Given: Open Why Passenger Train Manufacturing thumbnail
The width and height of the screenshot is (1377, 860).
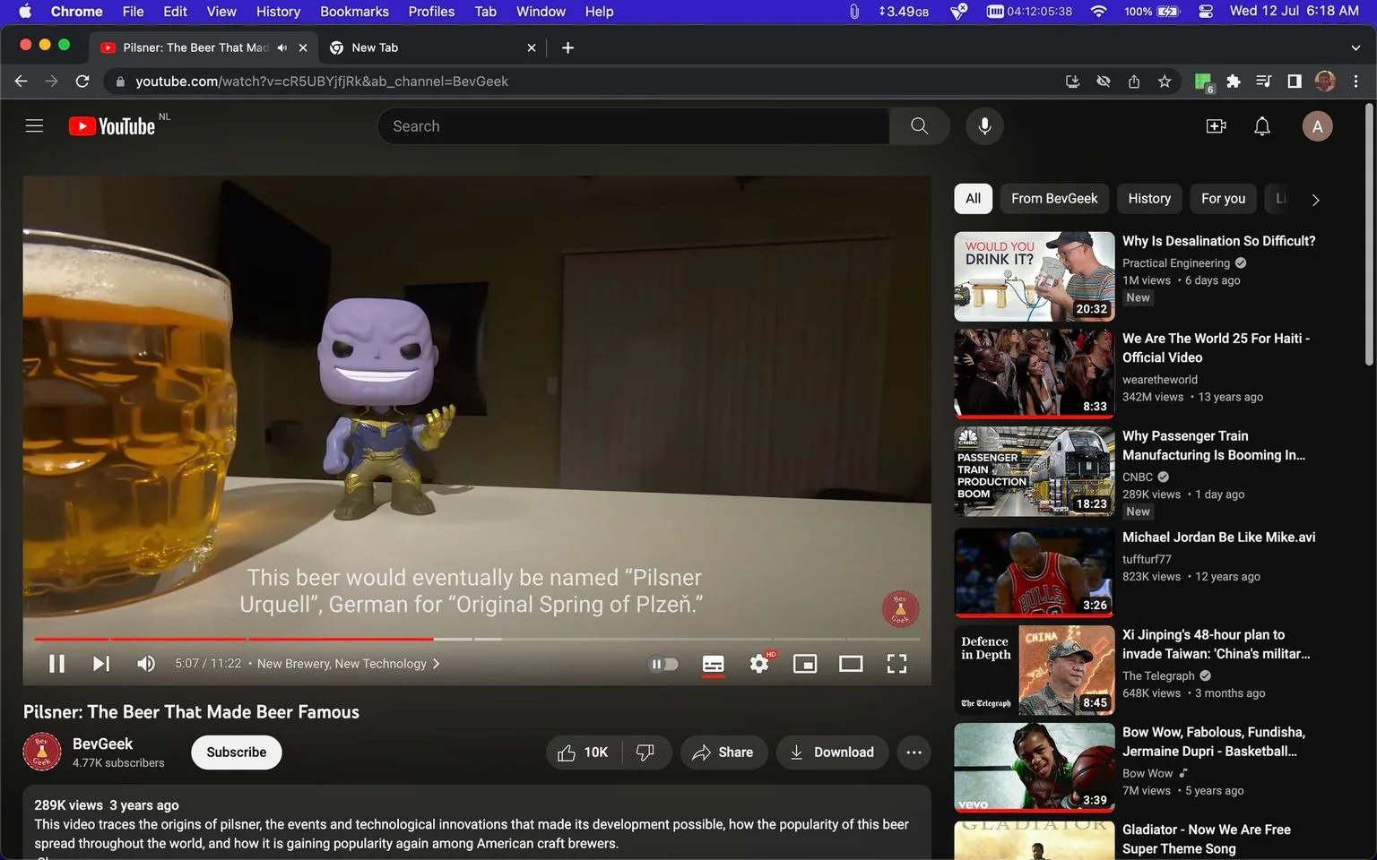Looking at the screenshot, I should tap(1035, 472).
